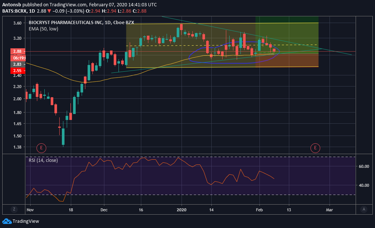Click the 1.38 price axis value
This screenshot has height=228, width=375.
pos(17,147)
